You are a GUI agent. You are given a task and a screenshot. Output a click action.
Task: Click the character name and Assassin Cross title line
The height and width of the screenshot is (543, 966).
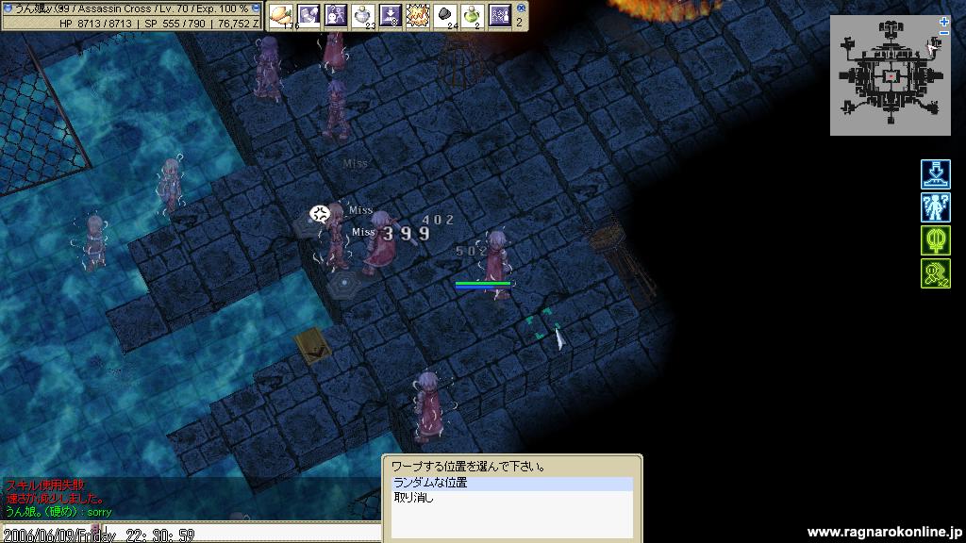click(x=132, y=8)
